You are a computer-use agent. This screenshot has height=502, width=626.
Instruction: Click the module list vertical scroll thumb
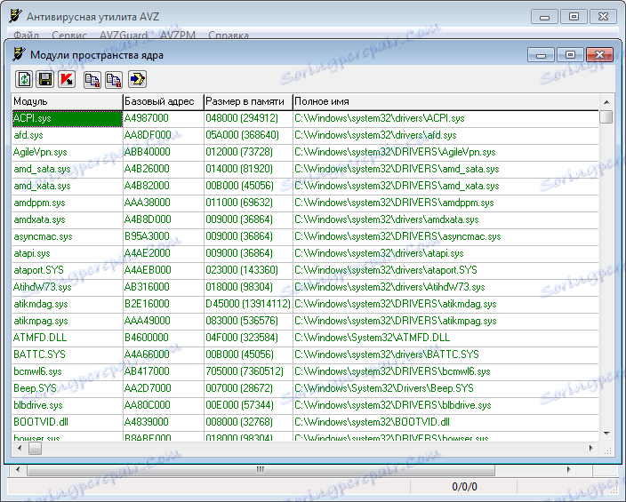tap(606, 117)
